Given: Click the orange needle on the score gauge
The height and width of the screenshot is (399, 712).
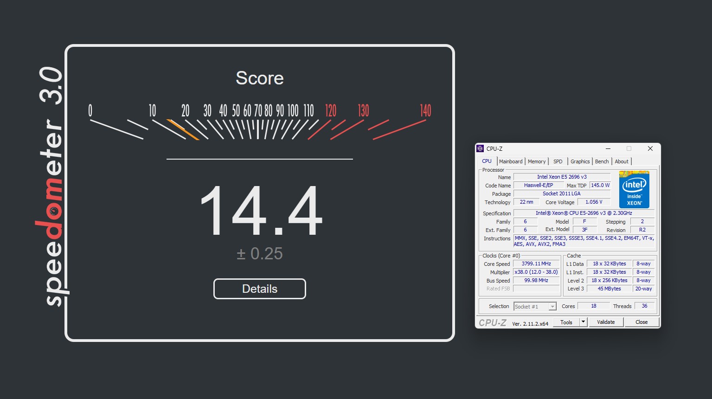Looking at the screenshot, I should pyautogui.click(x=183, y=130).
